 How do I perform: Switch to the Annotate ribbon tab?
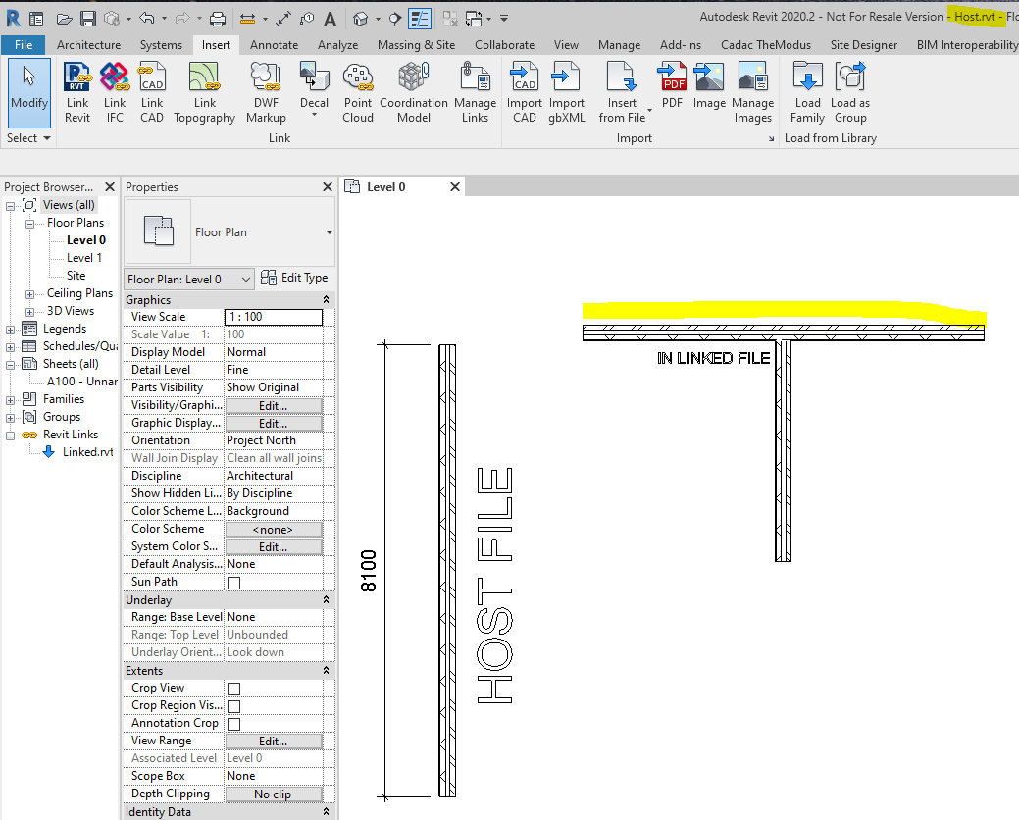[x=275, y=45]
